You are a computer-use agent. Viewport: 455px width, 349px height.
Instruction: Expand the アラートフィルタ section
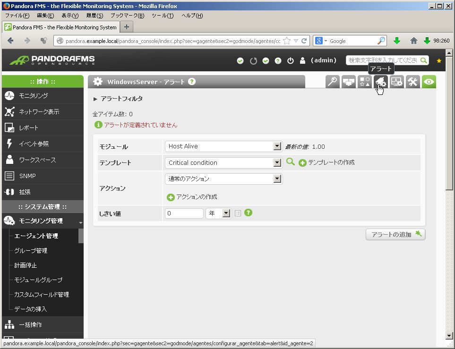(118, 99)
